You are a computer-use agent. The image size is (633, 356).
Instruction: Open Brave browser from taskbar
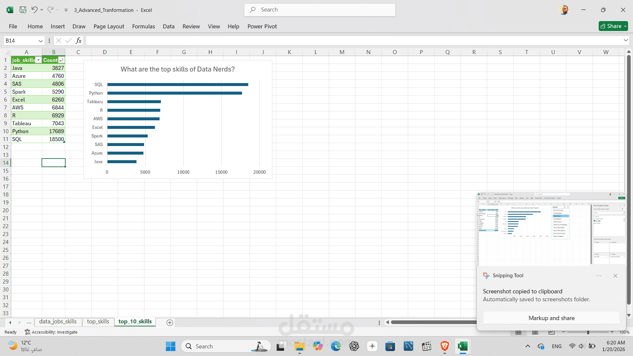click(x=444, y=346)
